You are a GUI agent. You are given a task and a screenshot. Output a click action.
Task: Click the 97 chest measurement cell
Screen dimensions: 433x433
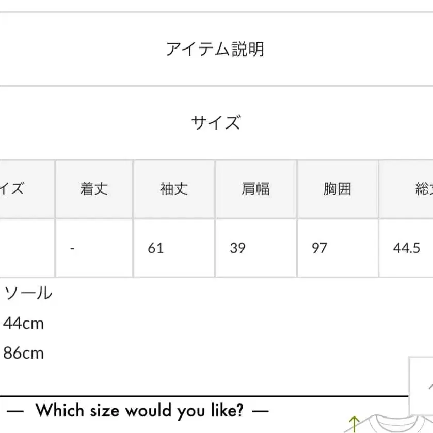[x=319, y=248]
